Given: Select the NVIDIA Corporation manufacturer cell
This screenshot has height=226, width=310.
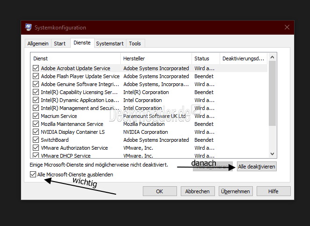Looking at the screenshot, I should pyautogui.click(x=146, y=132).
